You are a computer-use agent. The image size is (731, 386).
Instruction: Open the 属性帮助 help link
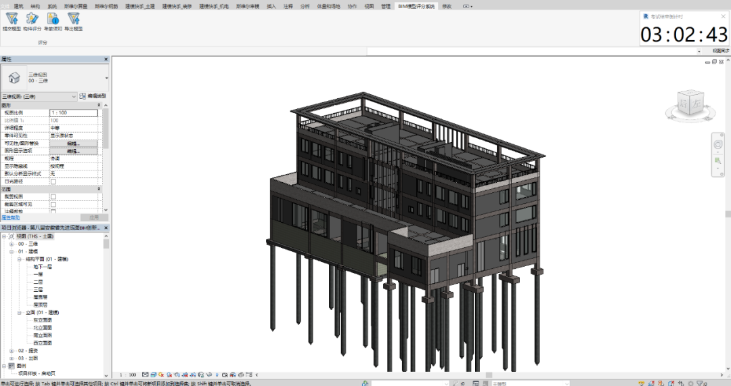click(10, 217)
